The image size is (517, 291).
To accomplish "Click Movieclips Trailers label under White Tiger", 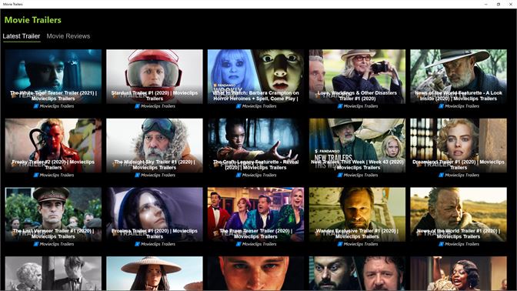I will (57, 106).
